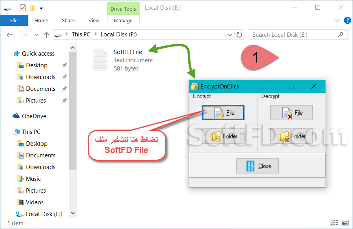The height and width of the screenshot is (229, 353).
Task: Open Music under This PC
Action: click(33, 179)
